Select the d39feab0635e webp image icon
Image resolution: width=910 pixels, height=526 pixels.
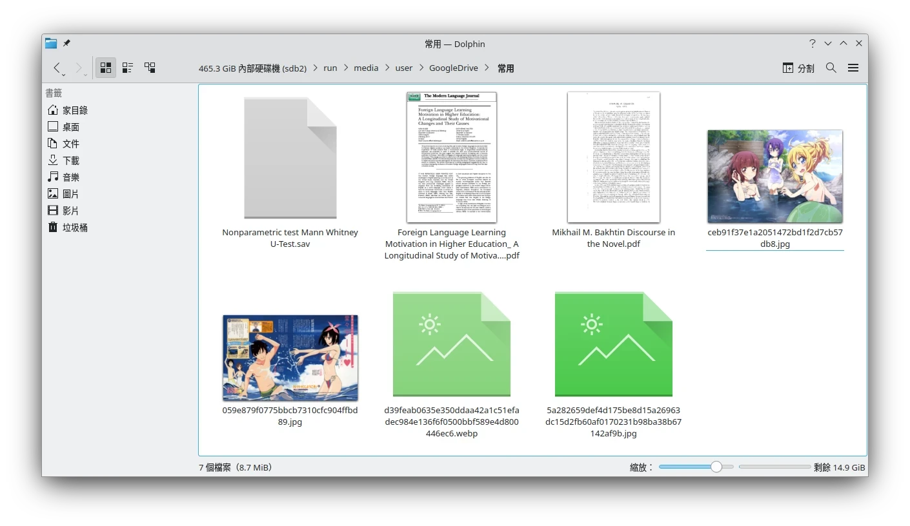pos(452,344)
